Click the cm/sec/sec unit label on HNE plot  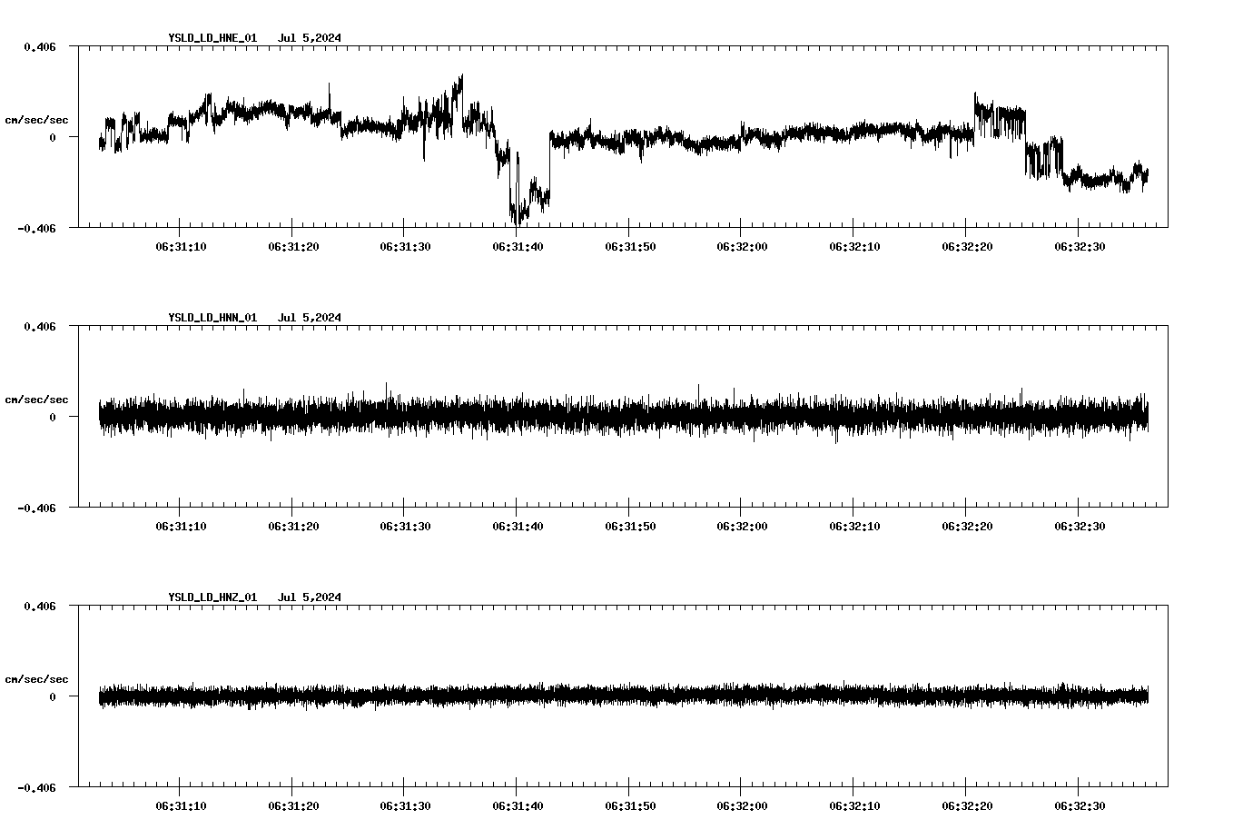[36, 119]
